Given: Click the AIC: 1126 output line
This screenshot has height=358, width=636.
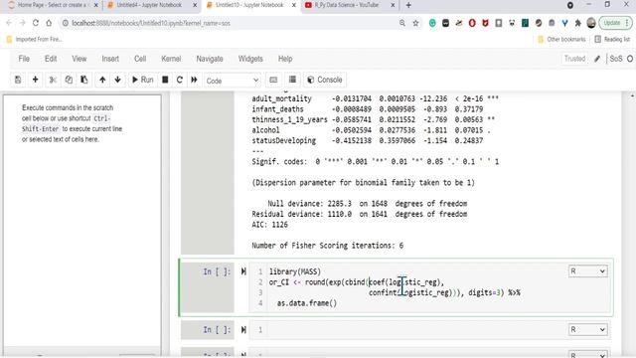Looking at the screenshot, I should click(269, 225).
